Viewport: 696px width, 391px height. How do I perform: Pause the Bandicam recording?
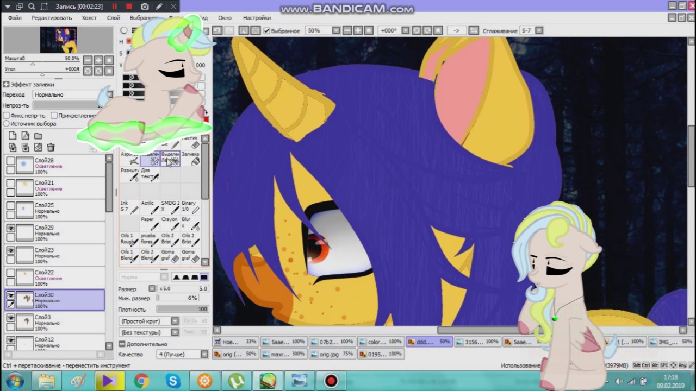point(115,7)
